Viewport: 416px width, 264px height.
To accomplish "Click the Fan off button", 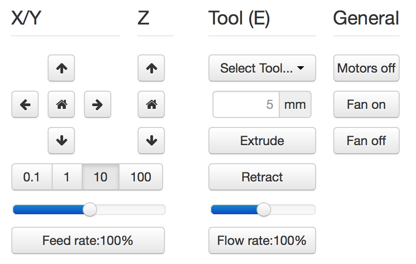I will click(x=366, y=141).
